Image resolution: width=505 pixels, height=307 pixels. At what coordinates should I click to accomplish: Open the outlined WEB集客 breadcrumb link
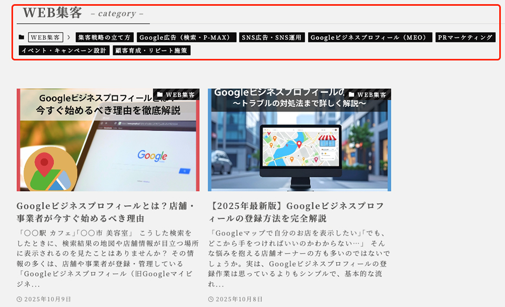[x=45, y=38]
